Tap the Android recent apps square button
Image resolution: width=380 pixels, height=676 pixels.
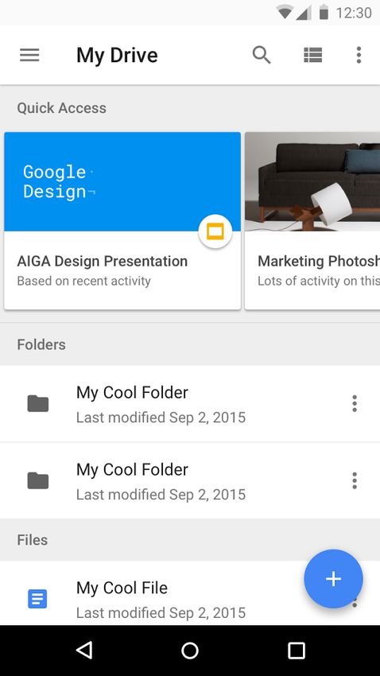click(x=297, y=651)
